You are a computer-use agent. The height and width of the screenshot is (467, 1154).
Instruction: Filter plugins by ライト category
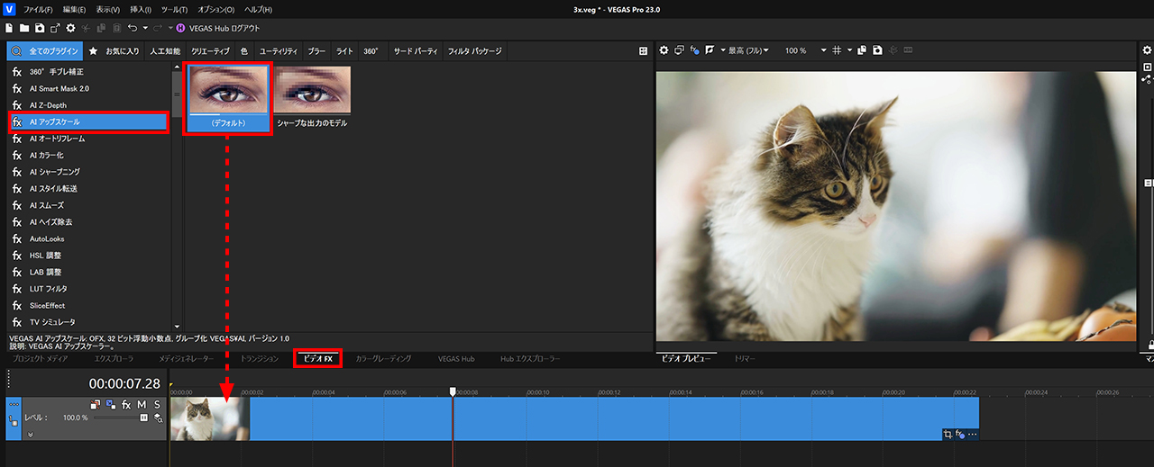pyautogui.click(x=344, y=51)
